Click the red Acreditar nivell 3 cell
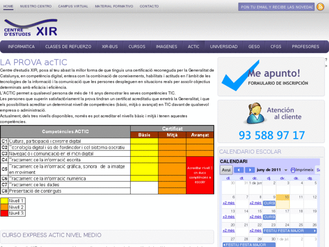The image size is (329, 247). point(200,175)
